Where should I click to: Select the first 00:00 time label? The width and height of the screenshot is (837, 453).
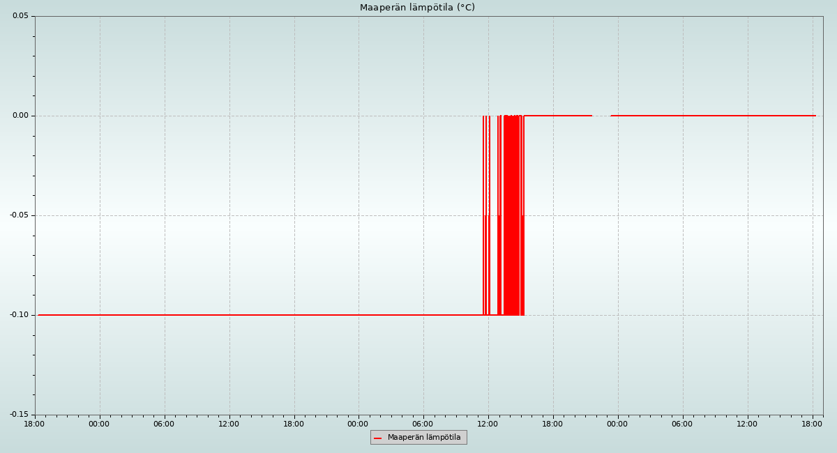tap(99, 424)
